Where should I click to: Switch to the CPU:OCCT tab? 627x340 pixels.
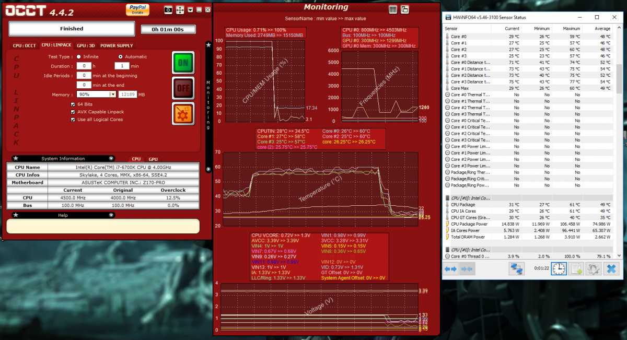pyautogui.click(x=25, y=45)
